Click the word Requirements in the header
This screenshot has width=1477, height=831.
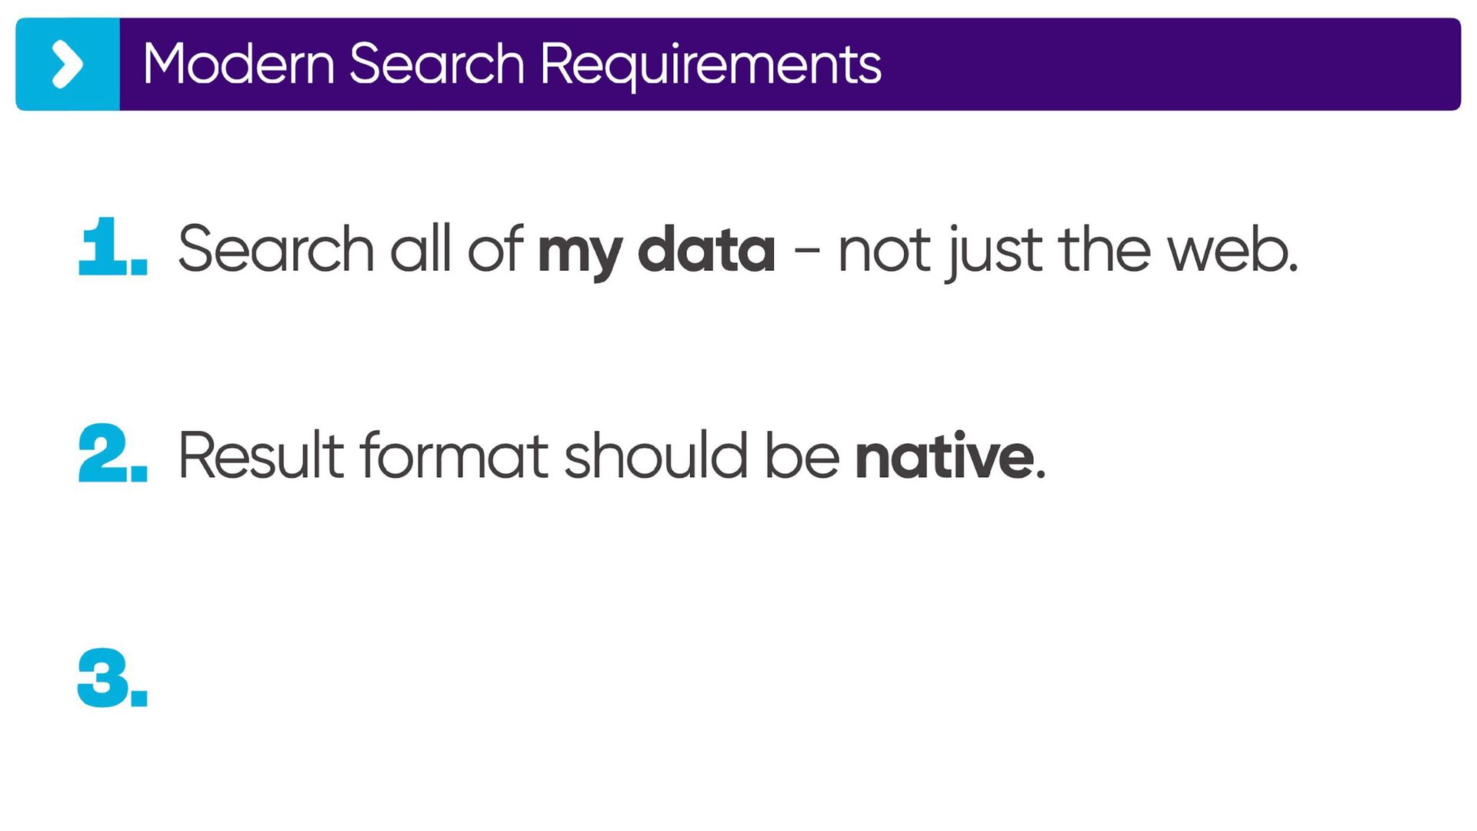tap(711, 65)
